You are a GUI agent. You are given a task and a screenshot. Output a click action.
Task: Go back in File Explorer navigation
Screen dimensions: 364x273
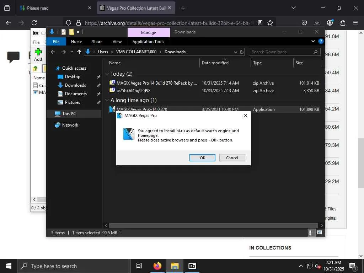(53, 52)
